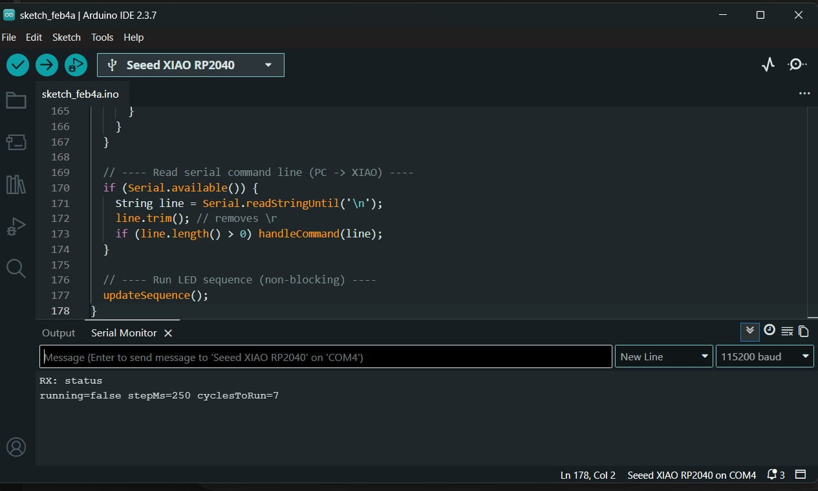Screen dimensions: 818x491
Task: Expand the New Line ending dropdown
Action: click(663, 356)
